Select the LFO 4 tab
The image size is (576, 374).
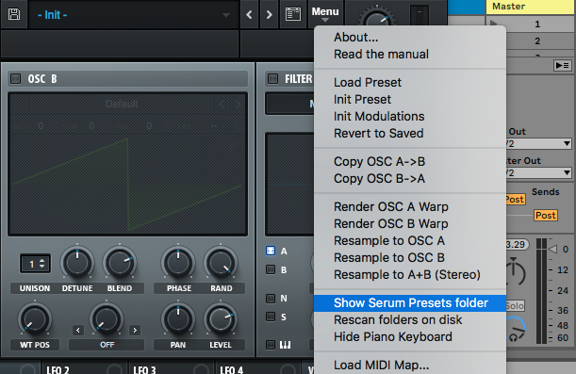(x=257, y=368)
